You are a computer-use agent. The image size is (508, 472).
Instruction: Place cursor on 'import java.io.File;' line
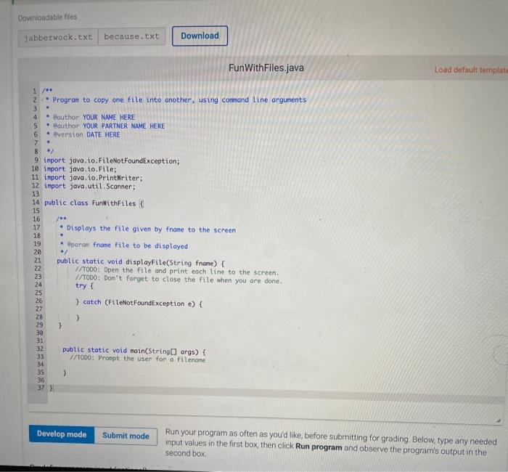pos(80,169)
